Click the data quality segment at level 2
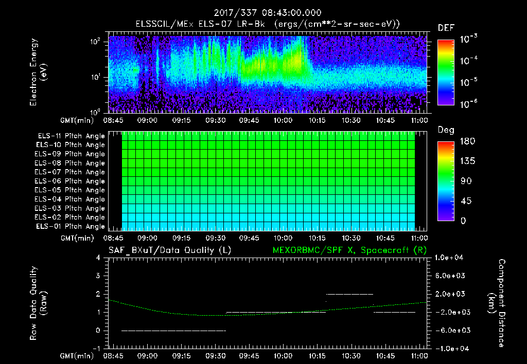527x364 pixels. (x=349, y=294)
